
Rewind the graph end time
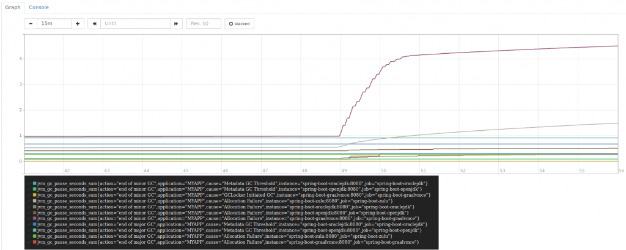point(94,23)
